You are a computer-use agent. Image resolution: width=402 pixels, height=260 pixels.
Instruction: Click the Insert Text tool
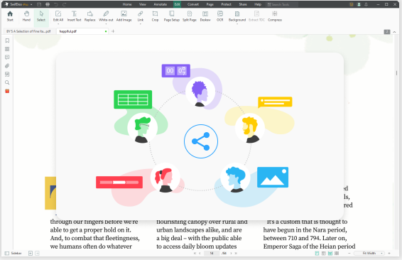[x=74, y=16]
